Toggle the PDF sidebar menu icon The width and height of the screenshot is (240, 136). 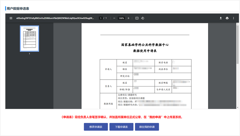[x=11, y=18]
